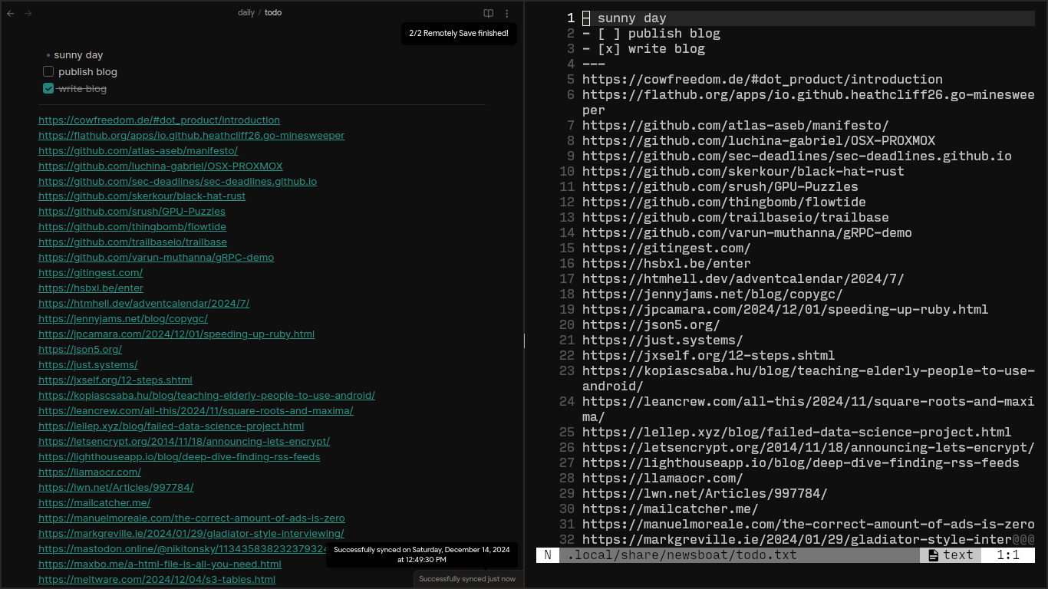Open the srush/GPU-Puzzles link
Screen dimensions: 1048x589
(132, 211)
